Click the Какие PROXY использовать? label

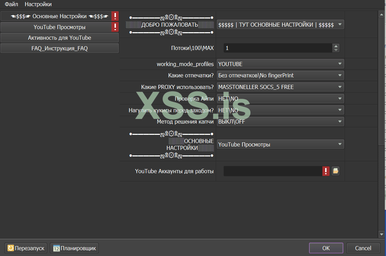click(177, 87)
